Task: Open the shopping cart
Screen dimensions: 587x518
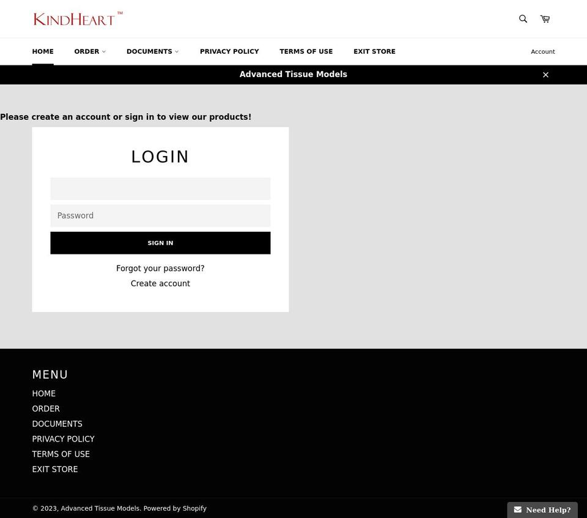Action: pos(544,19)
